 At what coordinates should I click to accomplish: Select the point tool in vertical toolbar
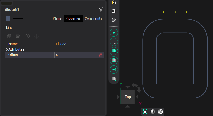click(114, 33)
